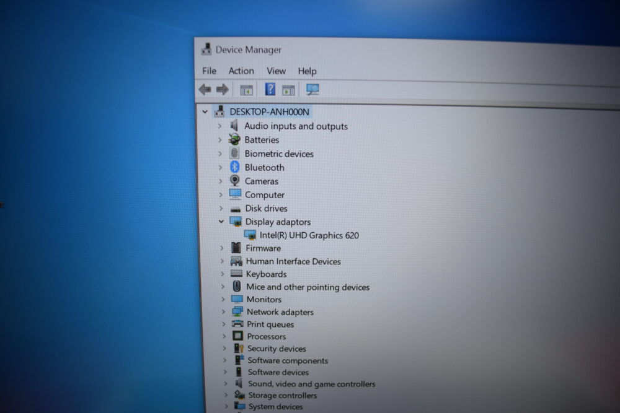Select the Cameras category label

[262, 181]
